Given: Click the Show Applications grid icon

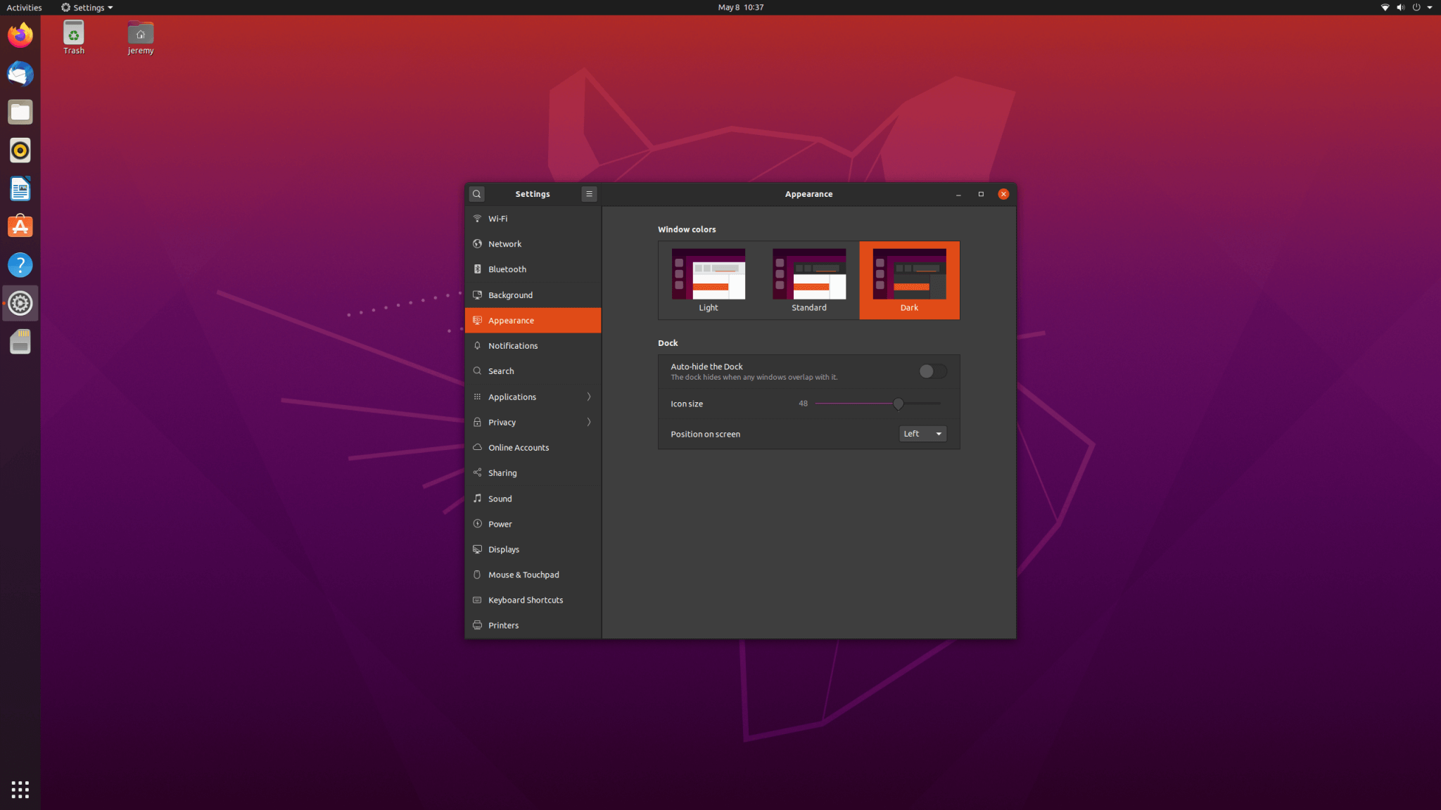Looking at the screenshot, I should tap(20, 789).
